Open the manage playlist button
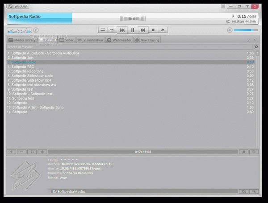 point(254,152)
